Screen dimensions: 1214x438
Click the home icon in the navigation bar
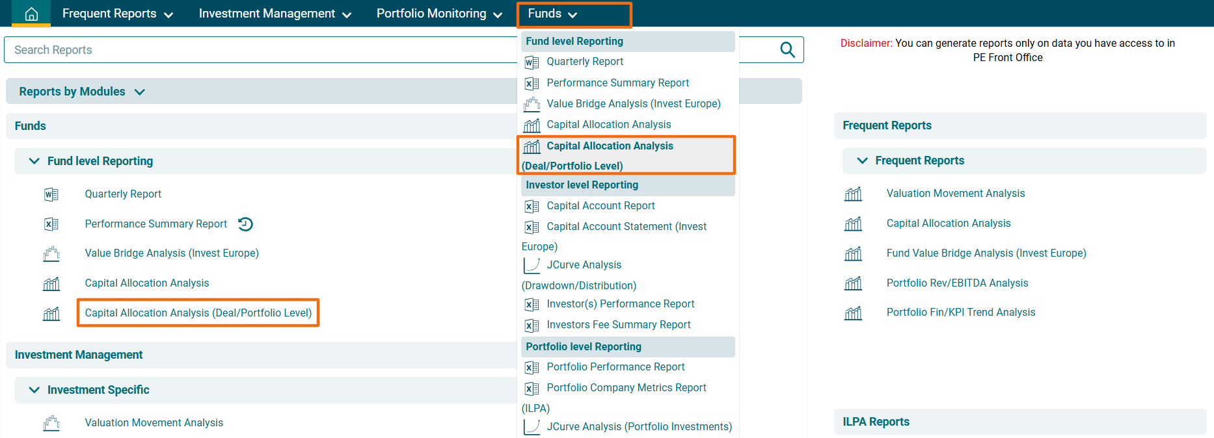[x=31, y=14]
